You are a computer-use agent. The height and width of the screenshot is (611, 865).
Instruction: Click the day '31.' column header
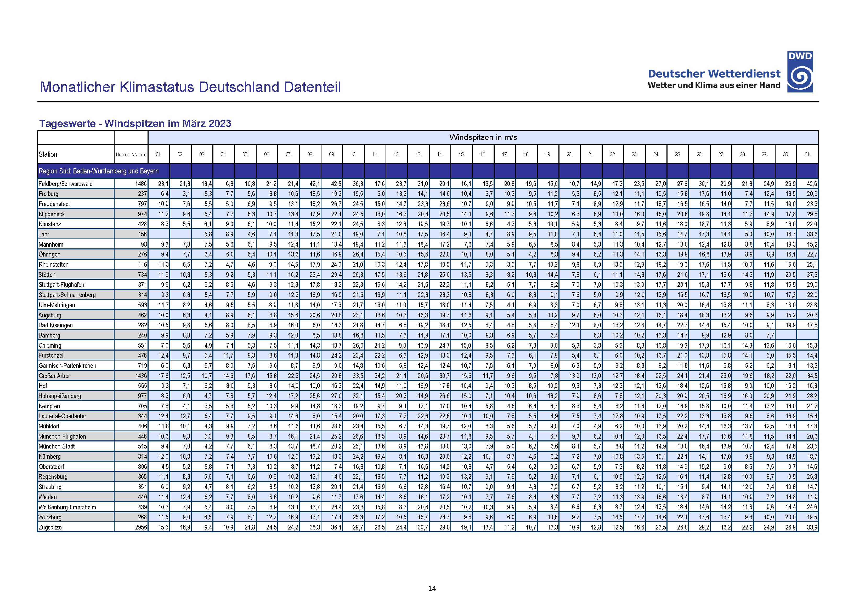point(807,154)
